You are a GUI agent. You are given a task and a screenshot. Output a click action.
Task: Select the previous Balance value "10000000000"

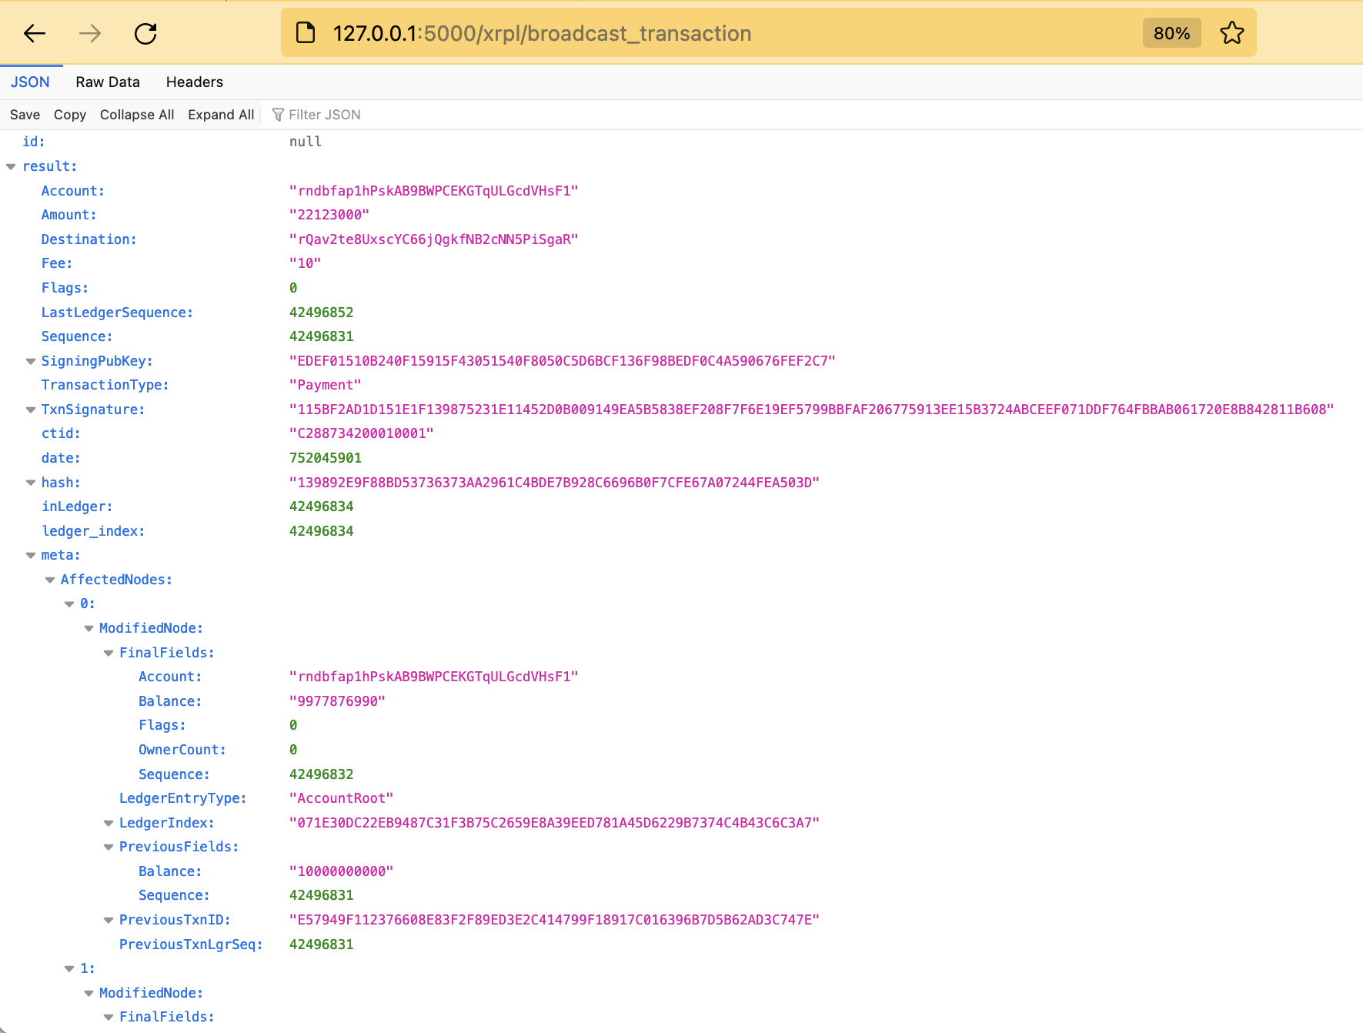(x=342, y=871)
